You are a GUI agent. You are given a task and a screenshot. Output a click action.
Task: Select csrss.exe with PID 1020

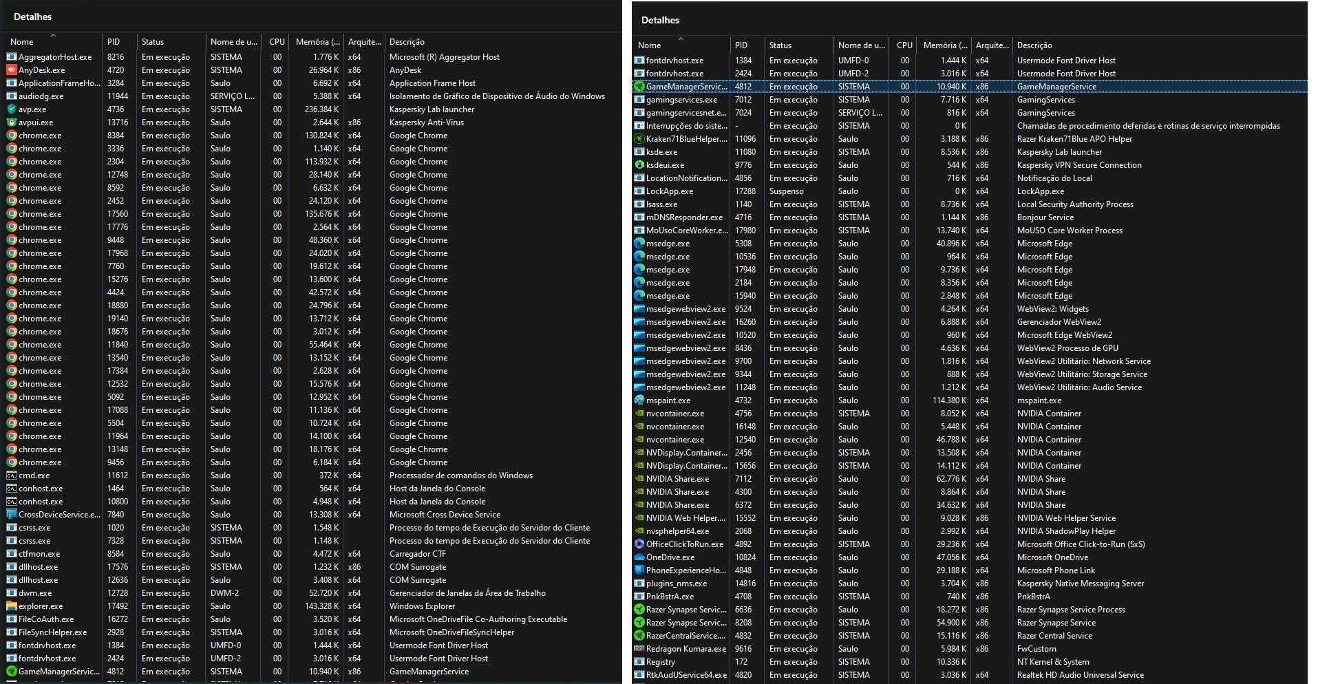point(312,528)
